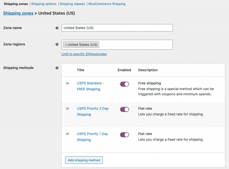Open help tooltip next to Zone name
229x169 pixels.
point(57,28)
